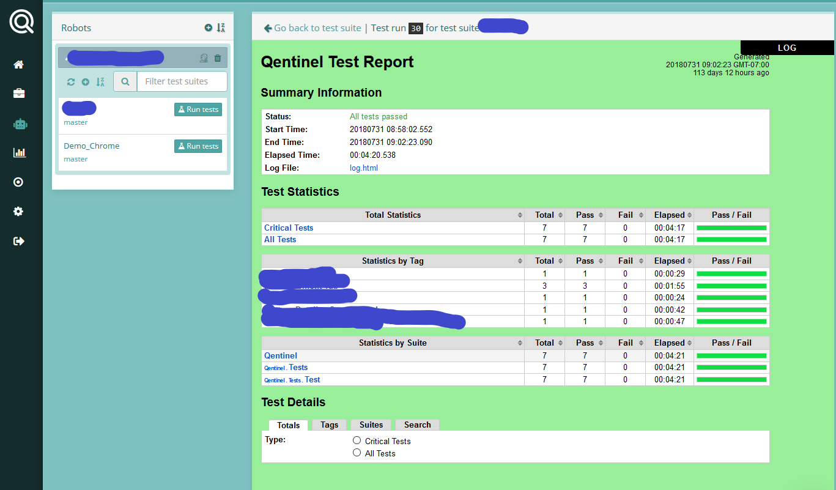Sort test suites with the Z-A icon
The height and width of the screenshot is (490, 836).
click(x=100, y=81)
